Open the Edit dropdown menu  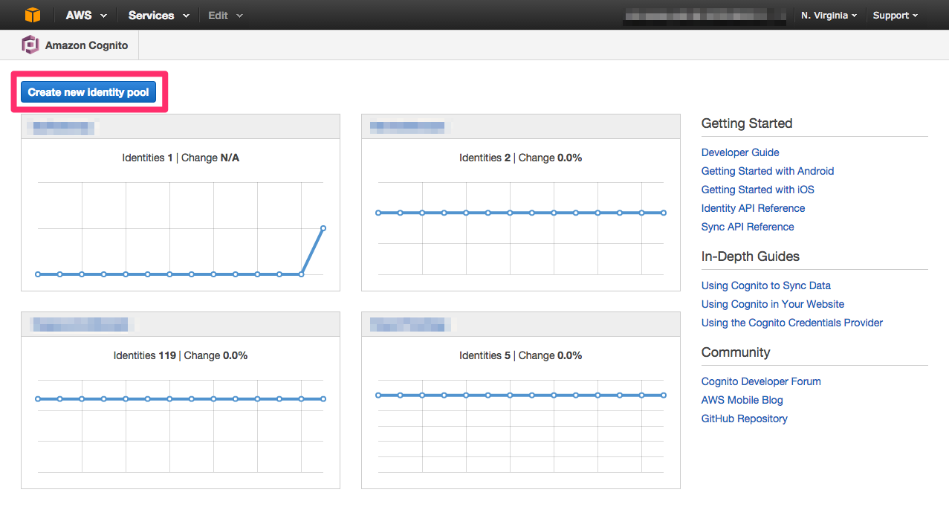225,15
